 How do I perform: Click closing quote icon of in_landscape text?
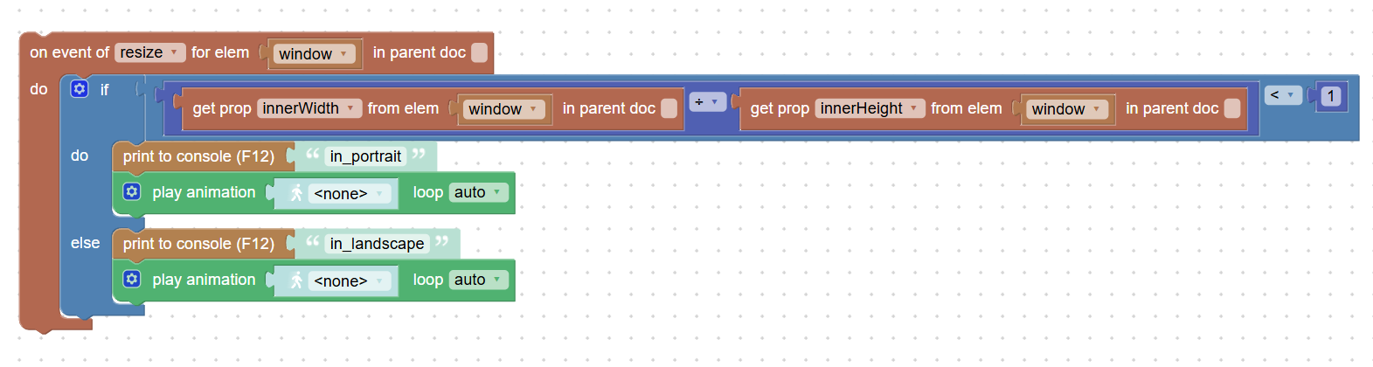coord(442,241)
